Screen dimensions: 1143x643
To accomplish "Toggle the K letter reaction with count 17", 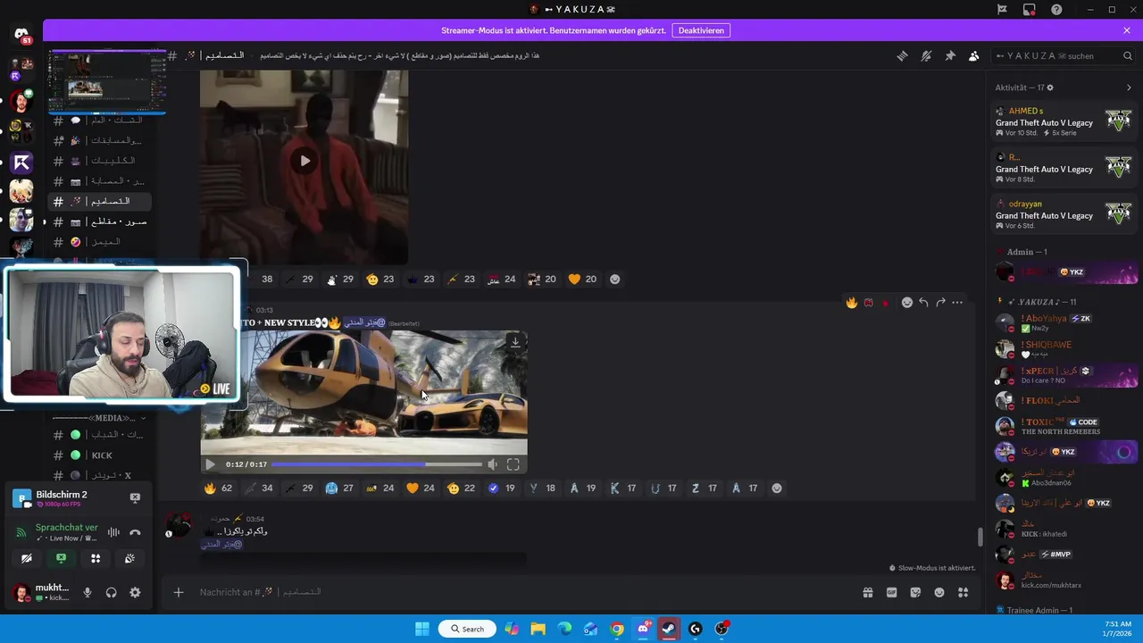I will (x=622, y=489).
